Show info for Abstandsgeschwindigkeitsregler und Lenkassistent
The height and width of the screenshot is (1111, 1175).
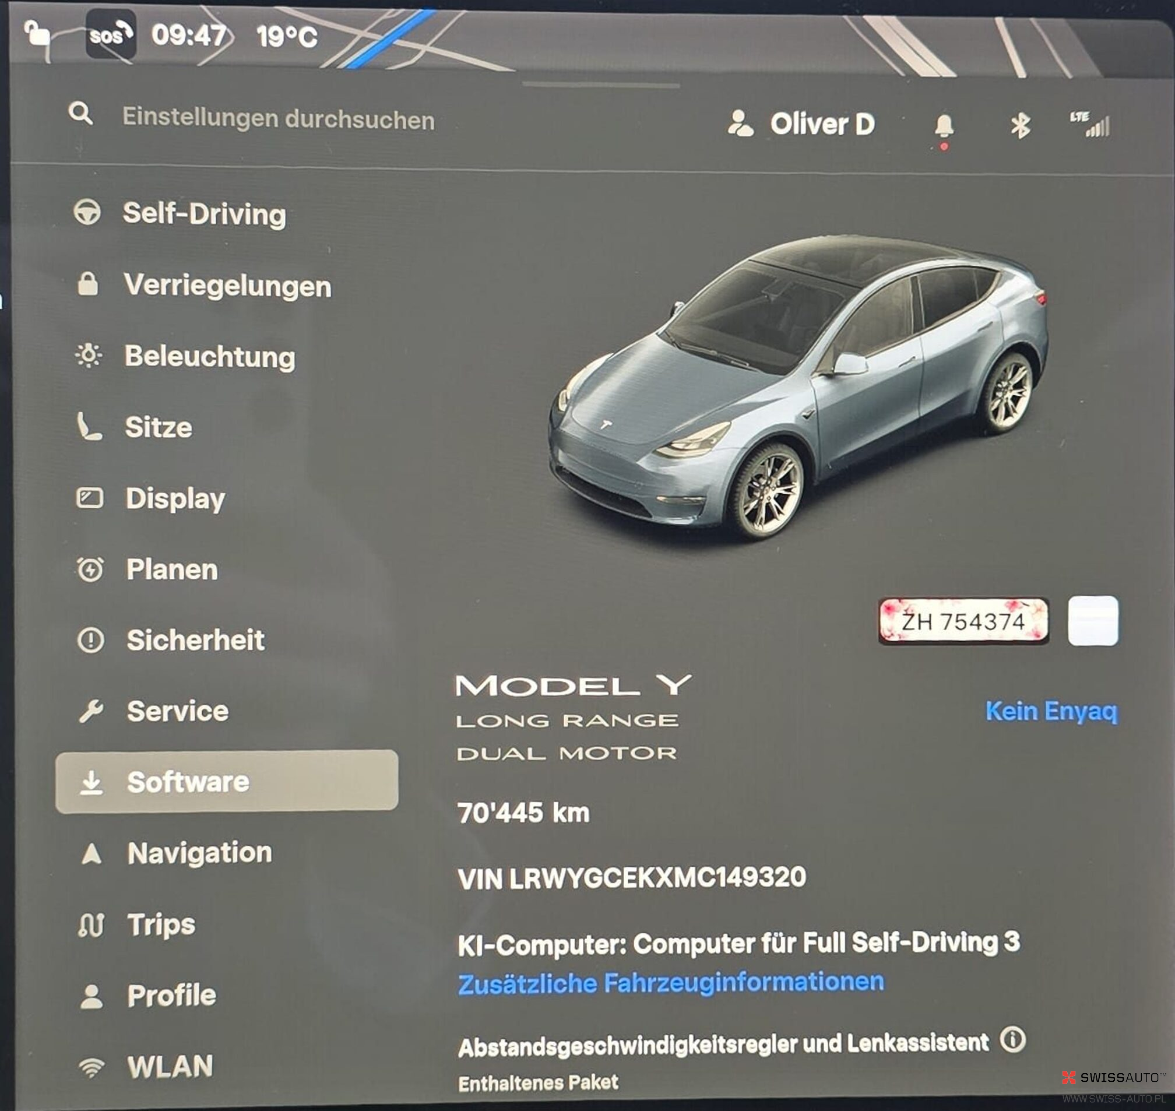(x=1013, y=1039)
